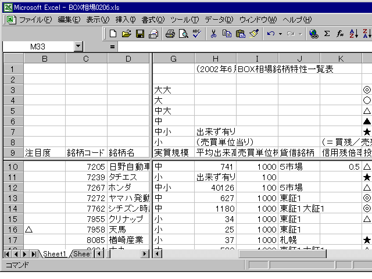Go to first sheet tab scroll button
This screenshot has width=372, height=279.
coord(7,254)
